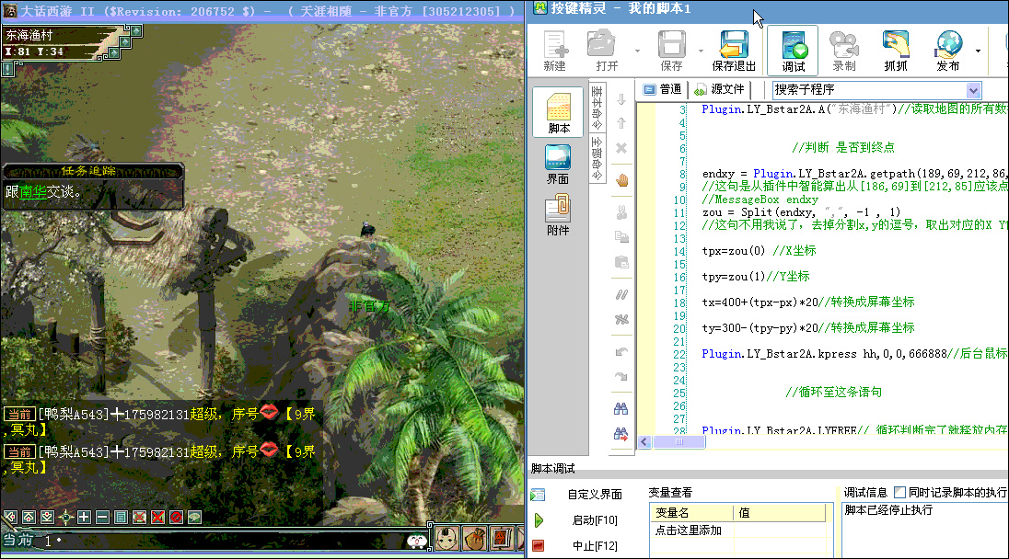Viewport: 1009px width, 559px height.
Task: Click the 录制 (Record) camera icon
Action: (844, 51)
